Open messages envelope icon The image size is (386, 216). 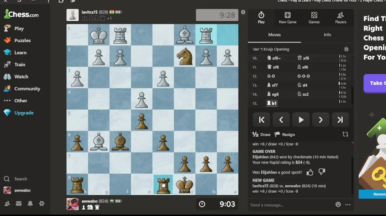click(19, 203)
